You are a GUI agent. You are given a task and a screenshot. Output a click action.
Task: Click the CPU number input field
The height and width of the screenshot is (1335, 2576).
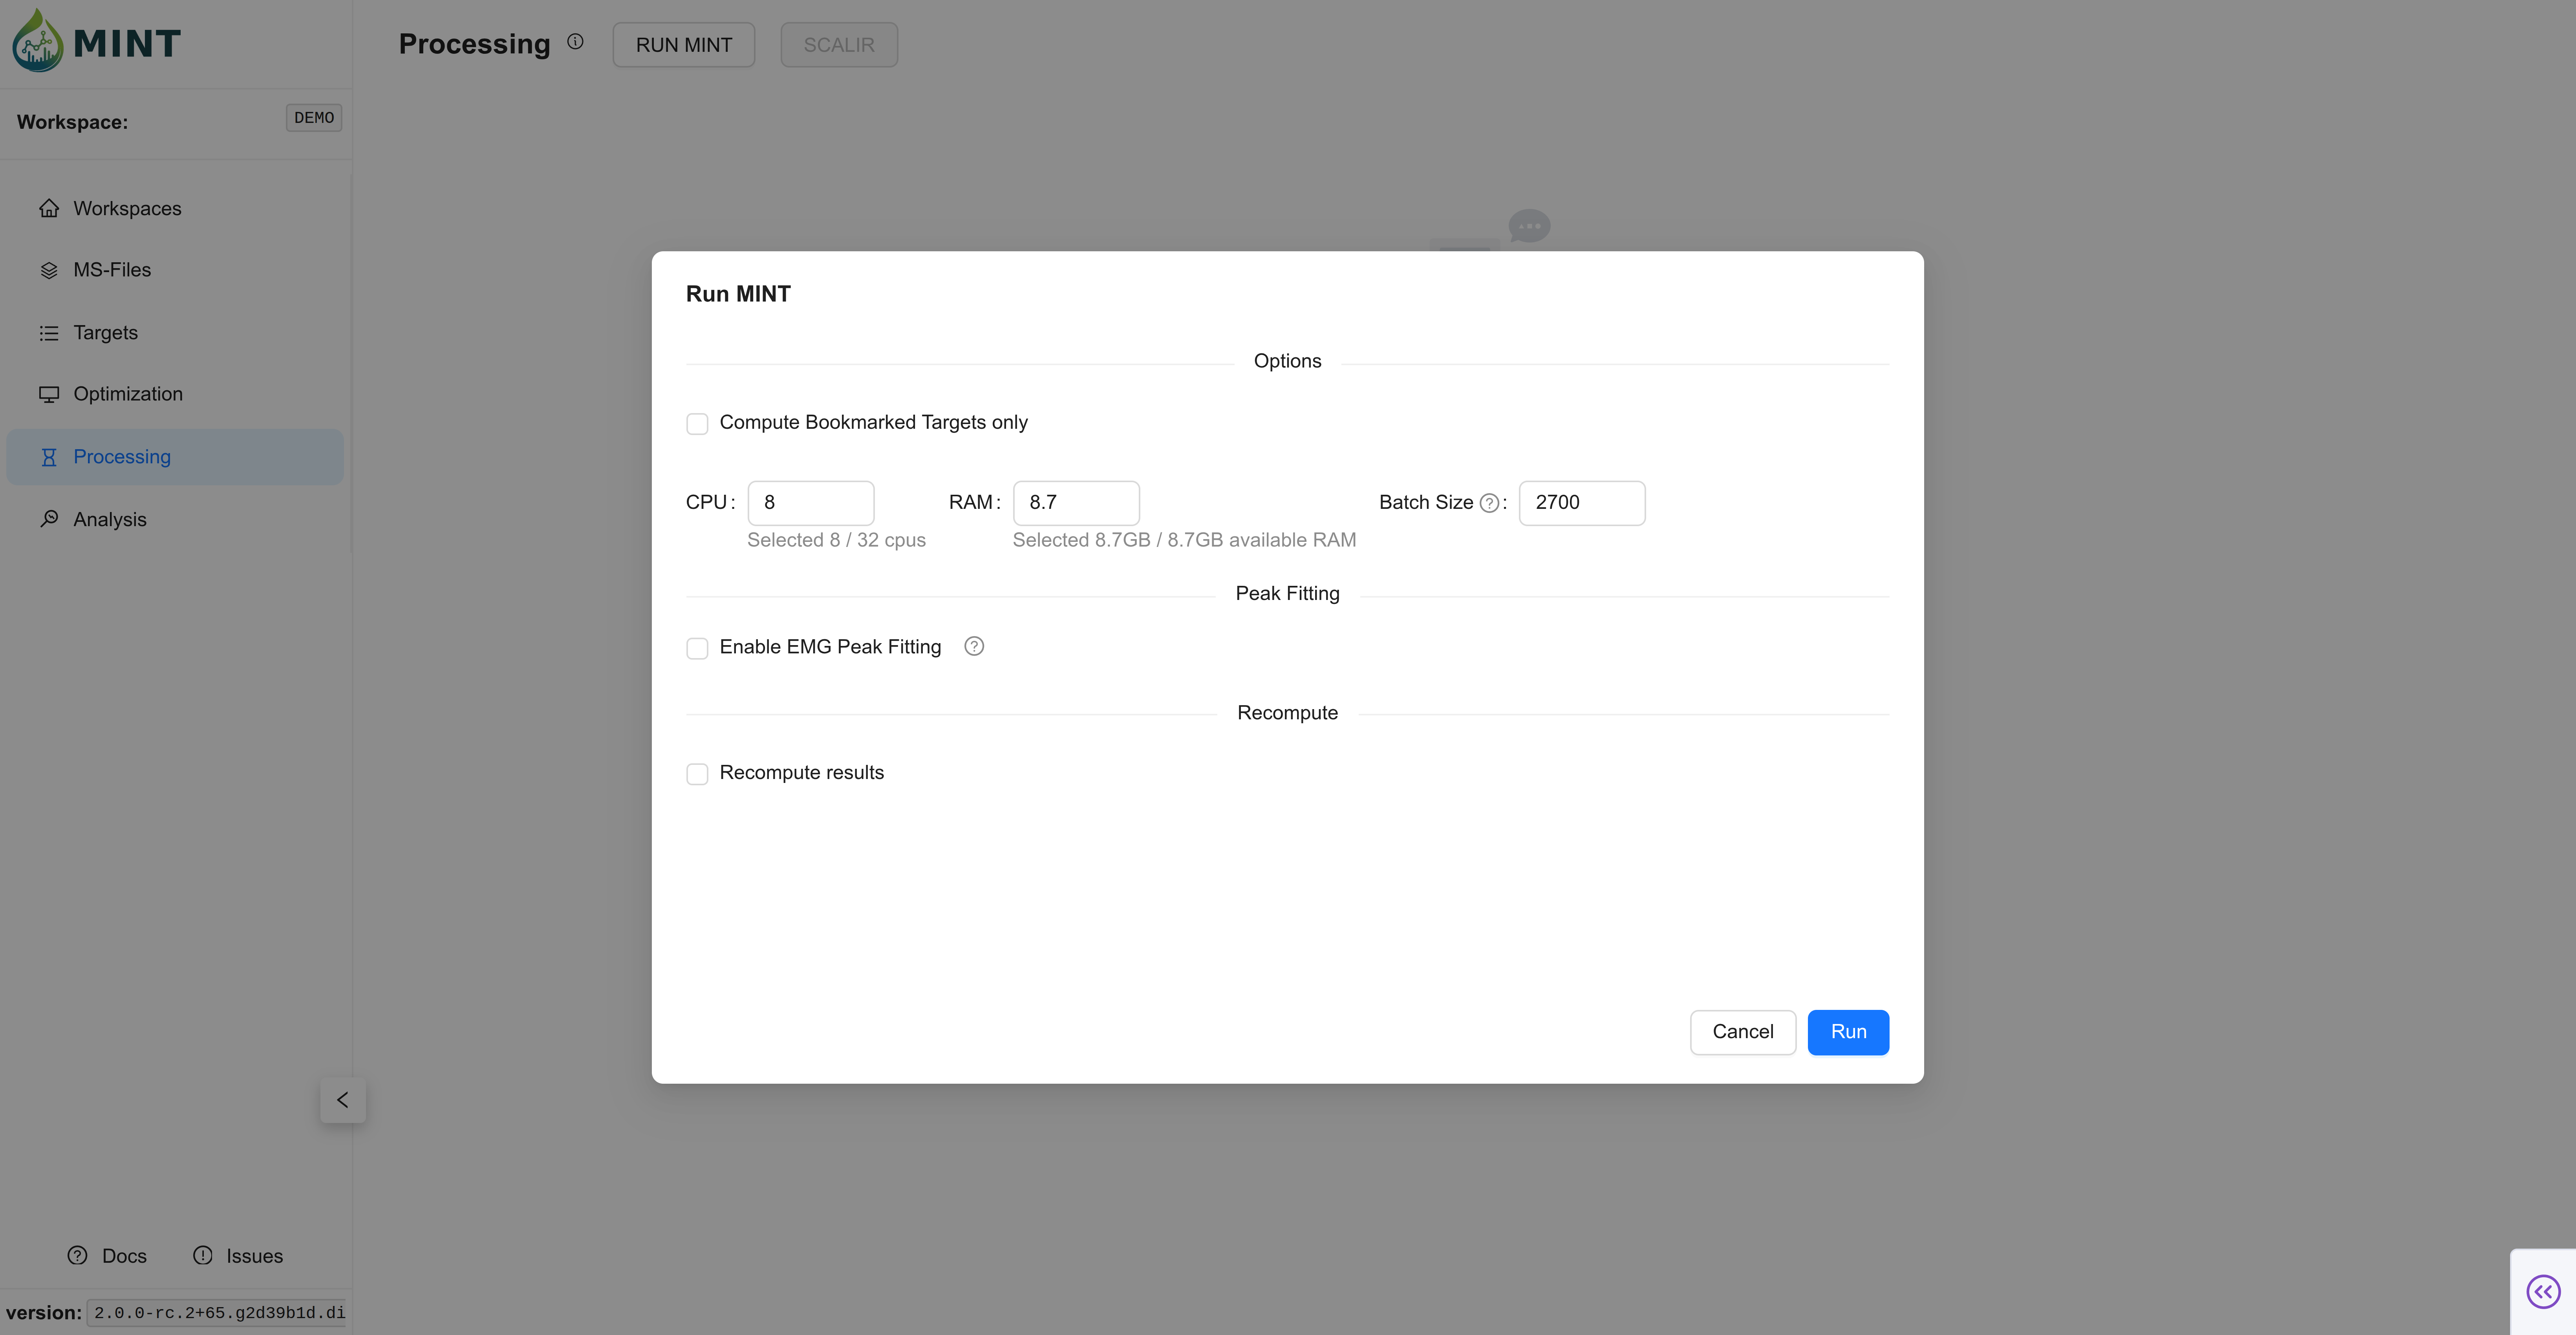click(x=810, y=503)
